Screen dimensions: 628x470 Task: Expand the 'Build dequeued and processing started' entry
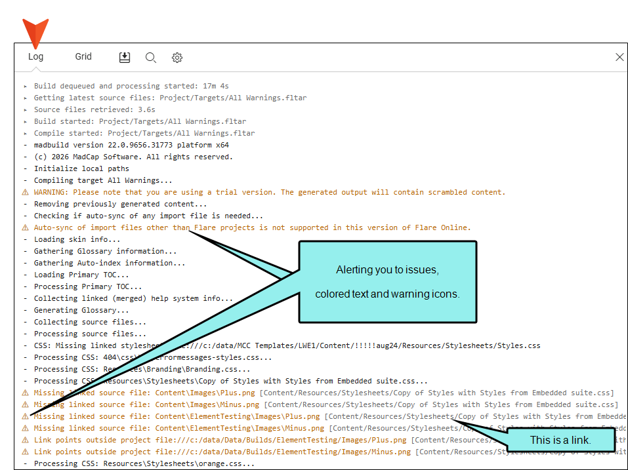tap(25, 86)
